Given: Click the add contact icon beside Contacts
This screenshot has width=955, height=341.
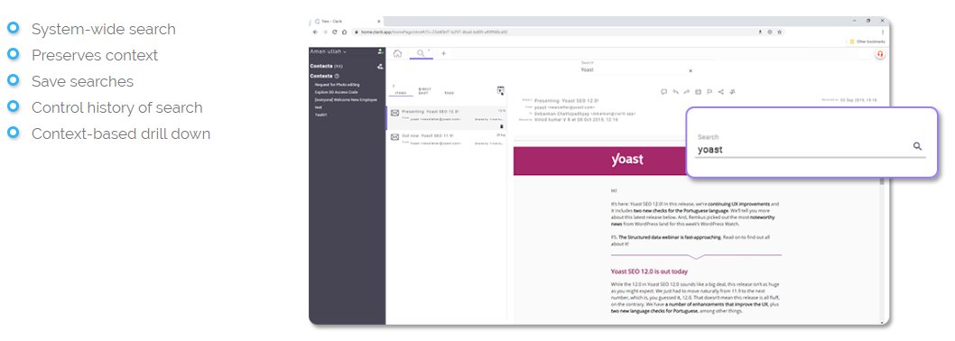Looking at the screenshot, I should point(380,67).
